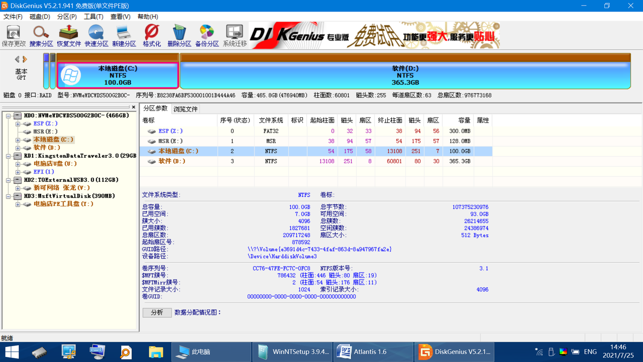Select the MSR(E:) row in partition table
The width and height of the screenshot is (643, 362).
tap(316, 141)
